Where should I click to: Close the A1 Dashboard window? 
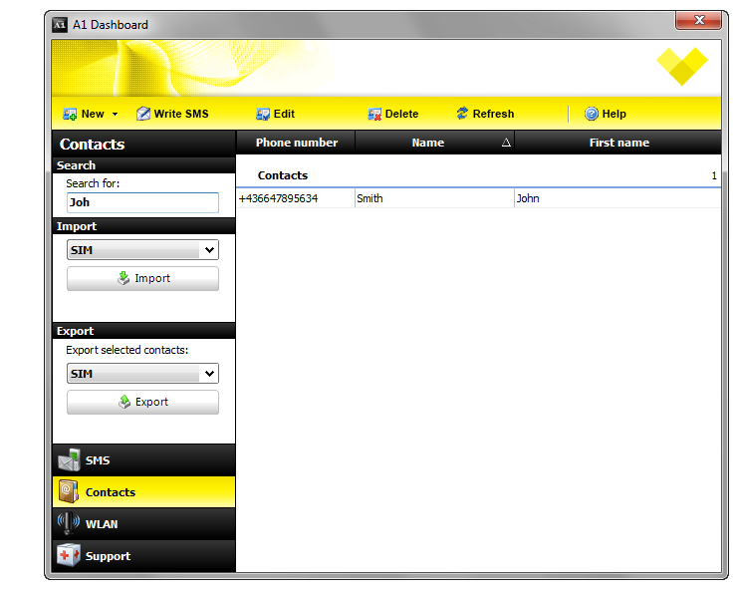tap(698, 20)
